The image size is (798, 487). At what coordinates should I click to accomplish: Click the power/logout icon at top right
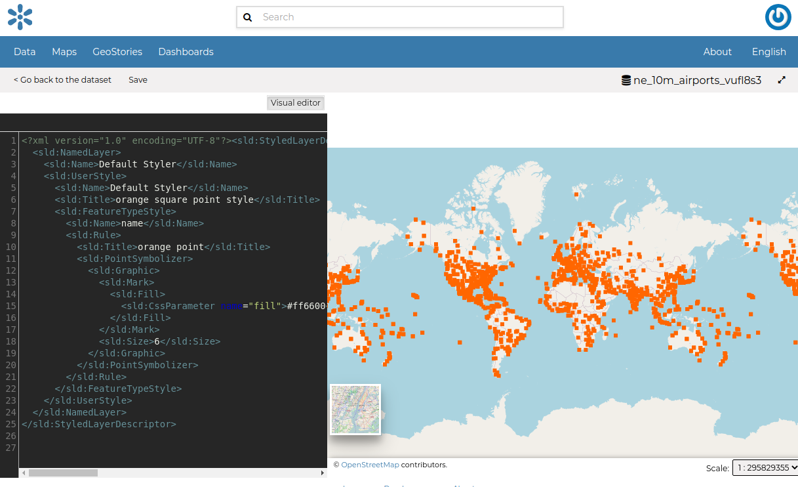coord(778,17)
